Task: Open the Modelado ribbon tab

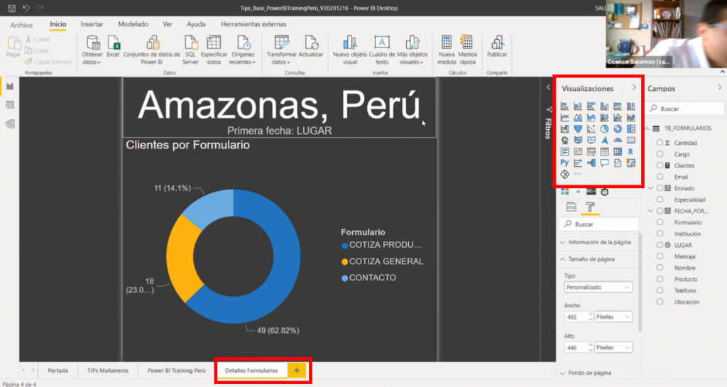Action: (x=133, y=24)
